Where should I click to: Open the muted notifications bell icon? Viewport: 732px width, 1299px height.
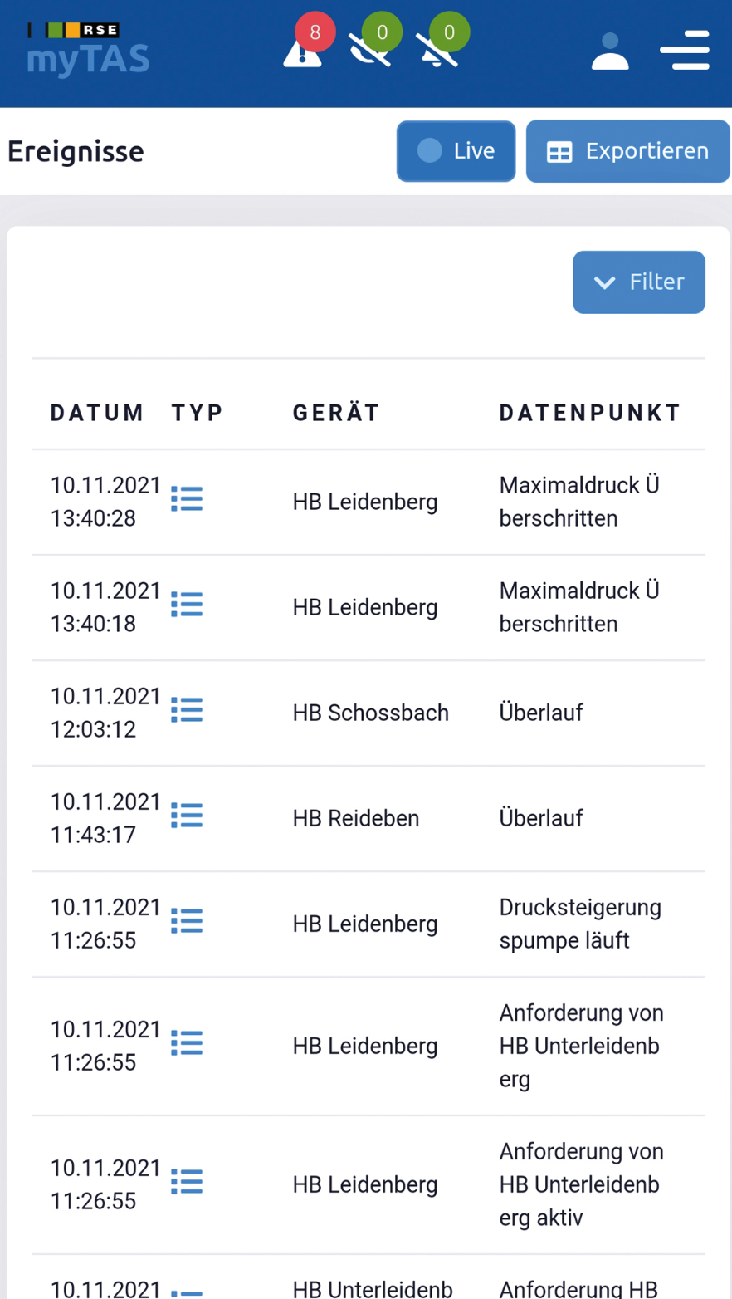click(438, 50)
